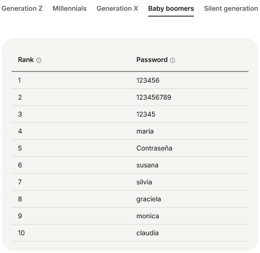Switch to the Generation Z tab
The width and height of the screenshot is (260, 253).
tap(22, 8)
